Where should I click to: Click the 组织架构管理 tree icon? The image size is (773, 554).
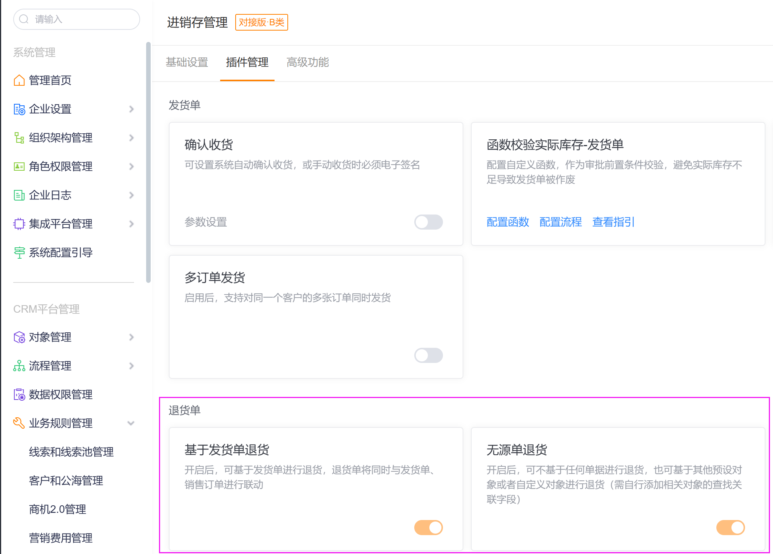[19, 138]
